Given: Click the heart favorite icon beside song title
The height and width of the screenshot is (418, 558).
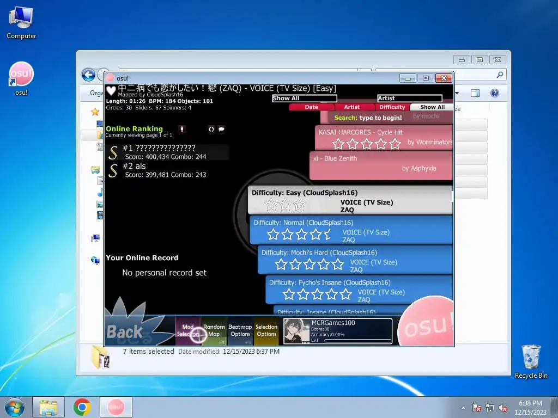Looking at the screenshot, I should [111, 91].
